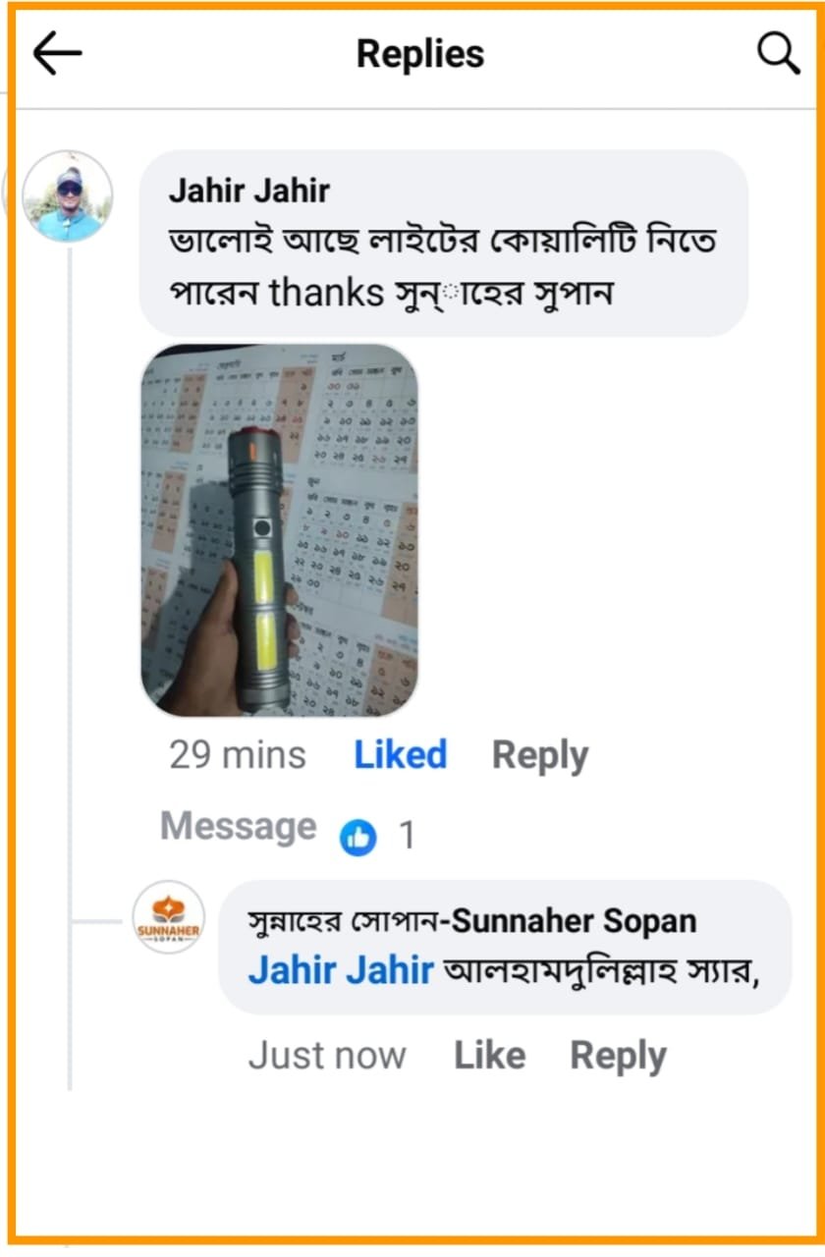Go back using the arrow icon
This screenshot has width=825, height=1257.
57,54
